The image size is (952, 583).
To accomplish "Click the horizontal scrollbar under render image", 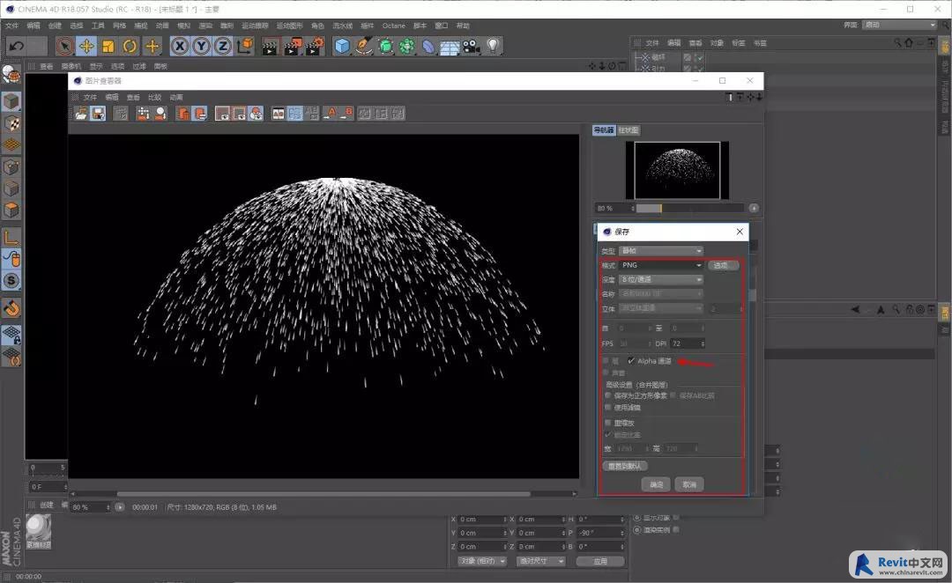I will coord(324,494).
